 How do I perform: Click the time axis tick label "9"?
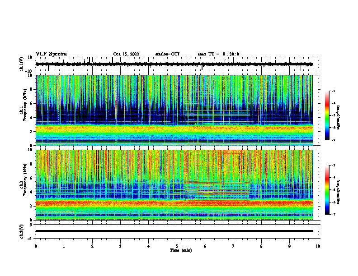click(x=289, y=246)
